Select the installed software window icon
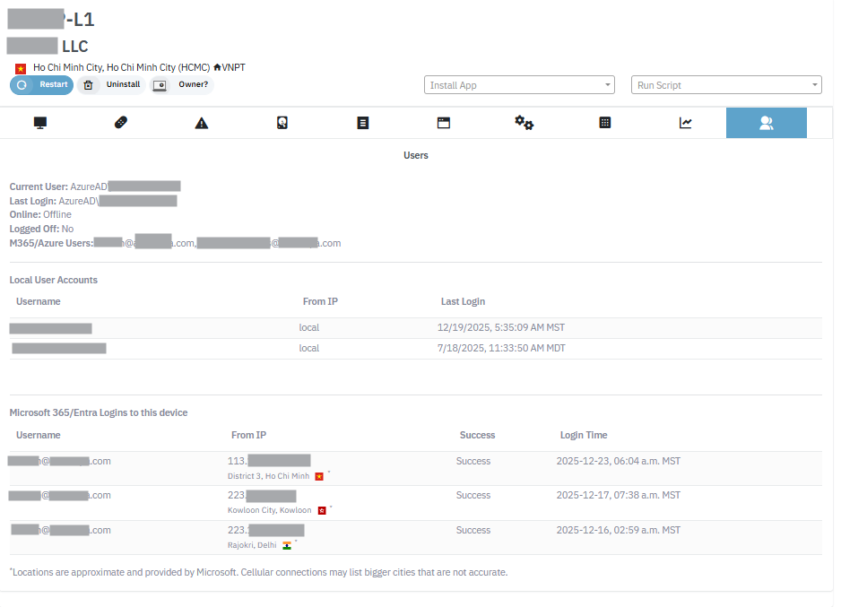 pos(444,123)
